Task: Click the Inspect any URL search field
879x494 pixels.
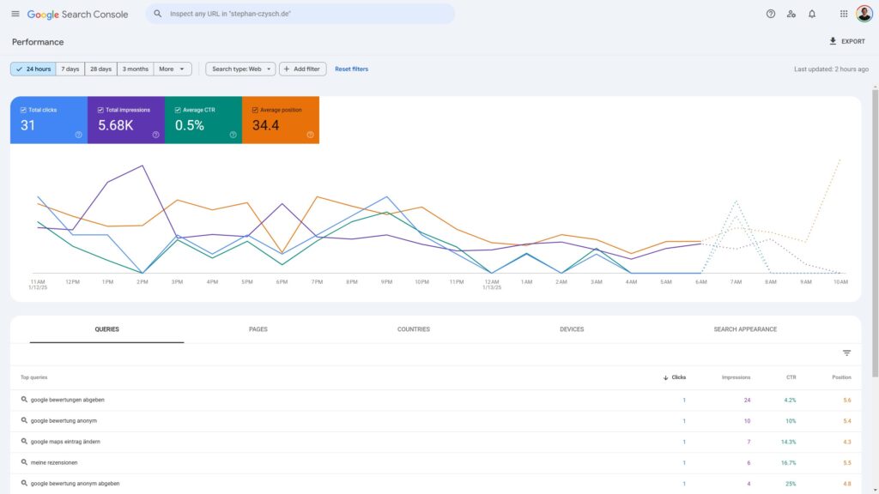Action: [300, 14]
